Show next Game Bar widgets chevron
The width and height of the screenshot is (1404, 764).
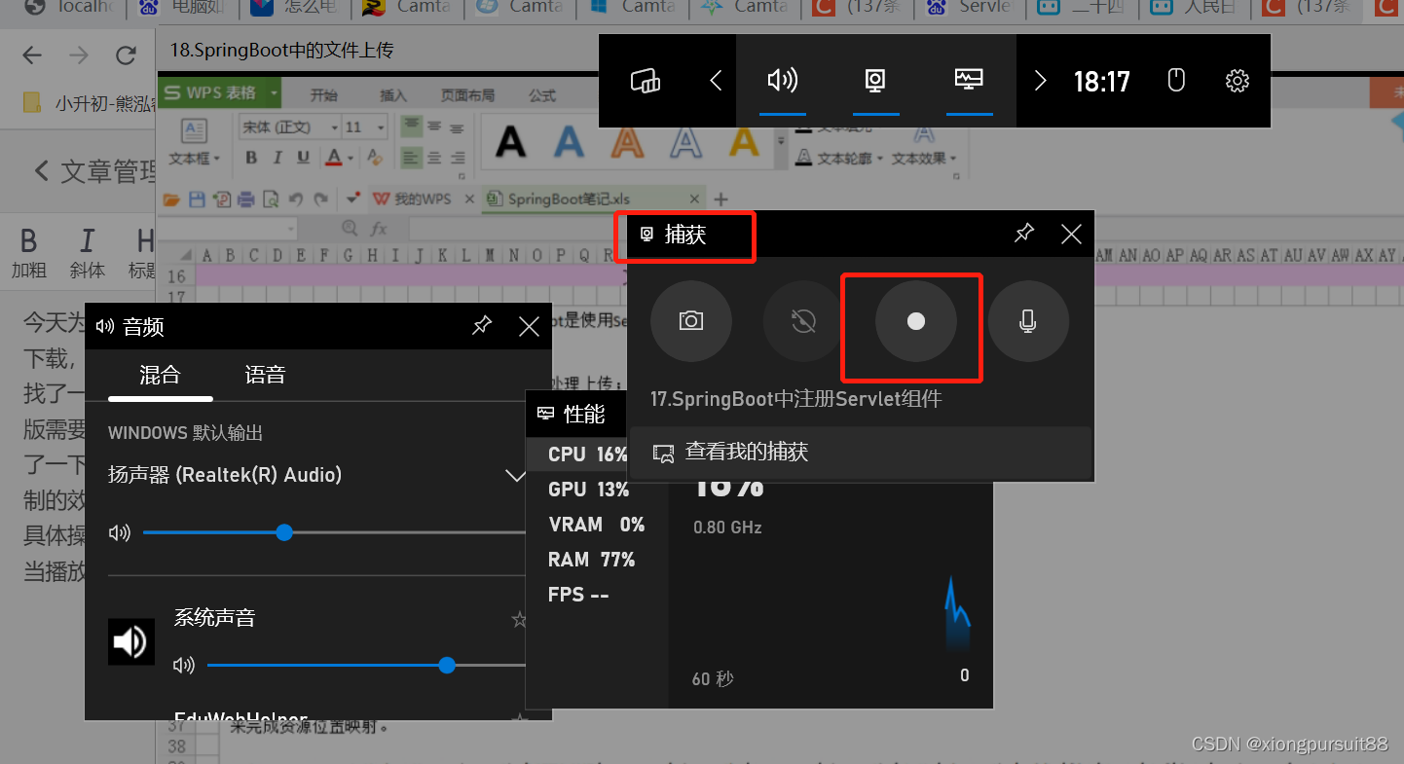(x=1039, y=81)
